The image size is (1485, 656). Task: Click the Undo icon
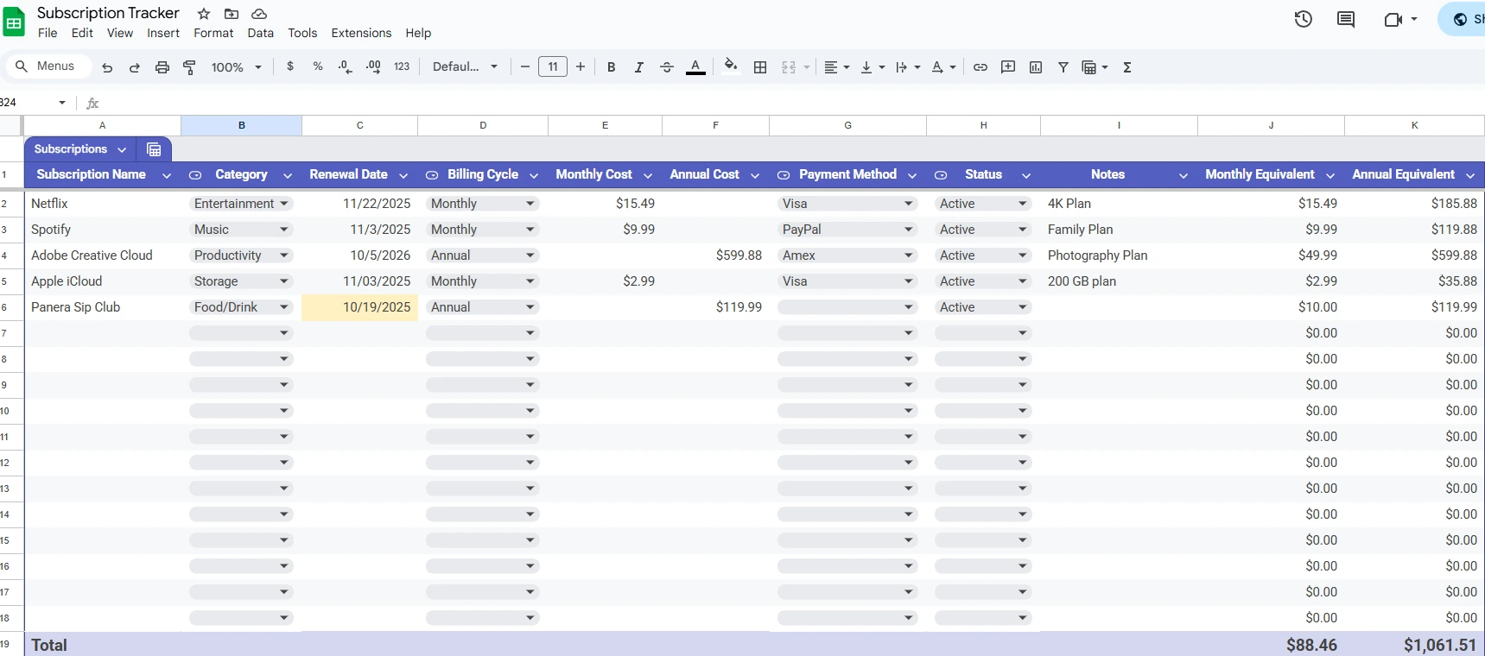107,67
